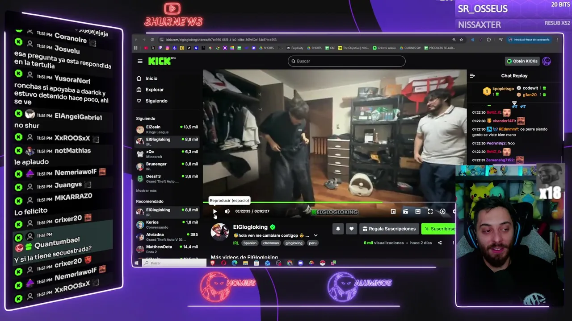Open Kerios in the Recomendado list
The height and width of the screenshot is (321, 572).
point(167,224)
